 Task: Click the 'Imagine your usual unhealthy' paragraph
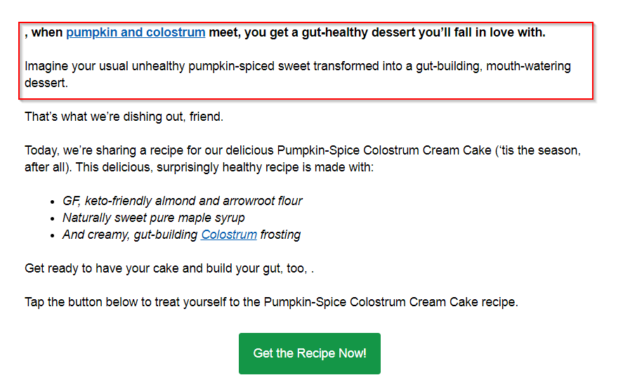point(298,74)
